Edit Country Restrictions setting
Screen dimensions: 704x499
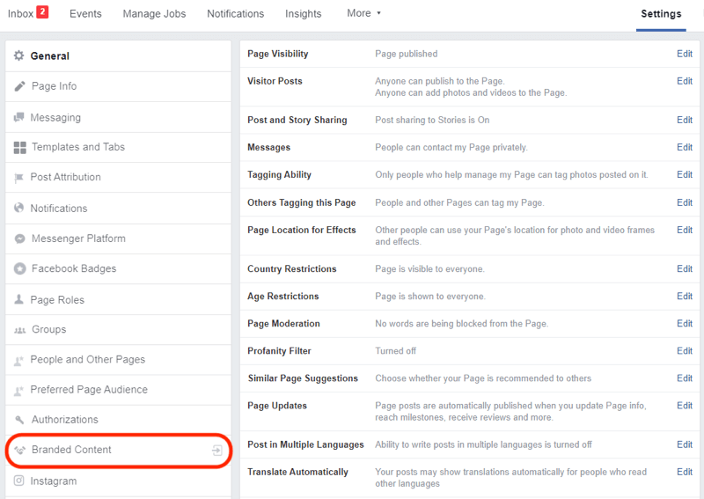685,268
